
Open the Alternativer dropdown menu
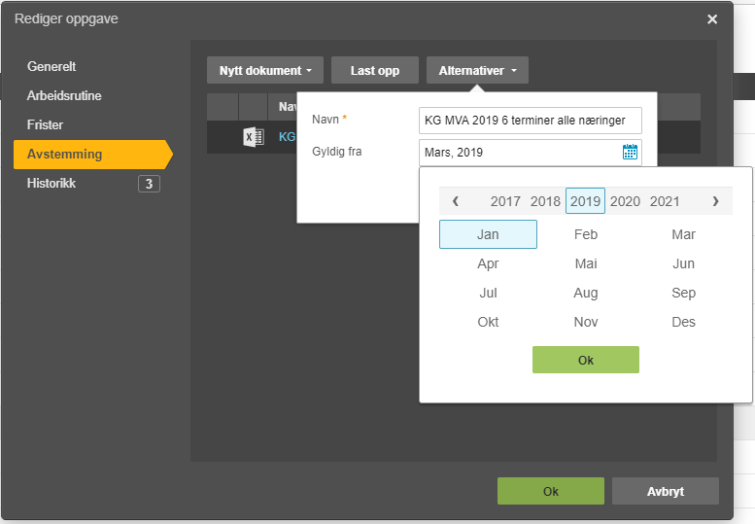[477, 71]
